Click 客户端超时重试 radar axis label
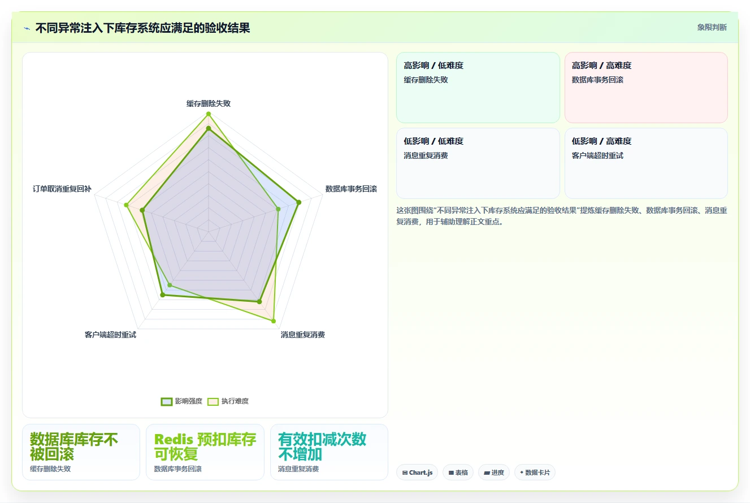 click(110, 335)
